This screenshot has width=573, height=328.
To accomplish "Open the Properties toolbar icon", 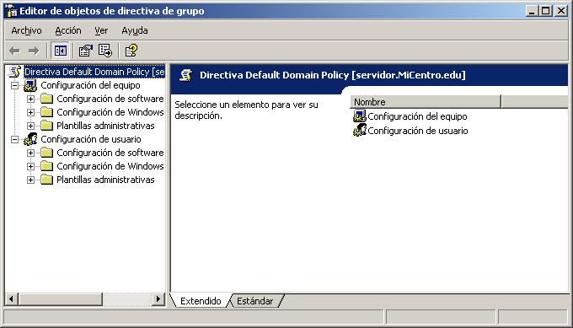I will pos(86,51).
